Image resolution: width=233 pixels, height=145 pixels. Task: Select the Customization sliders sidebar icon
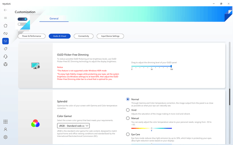(x=5, y=41)
